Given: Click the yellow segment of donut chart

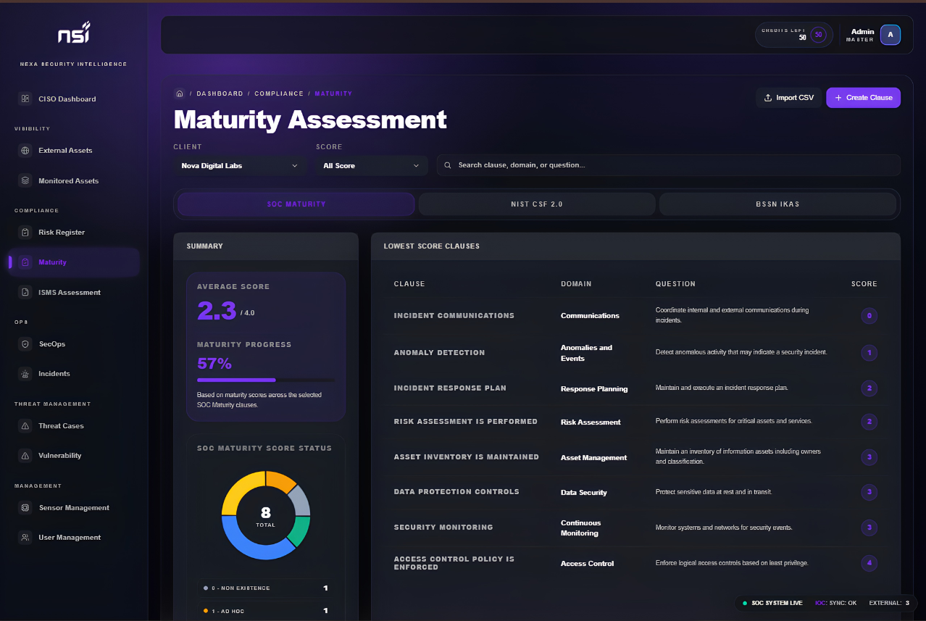Looking at the screenshot, I should [x=239, y=489].
